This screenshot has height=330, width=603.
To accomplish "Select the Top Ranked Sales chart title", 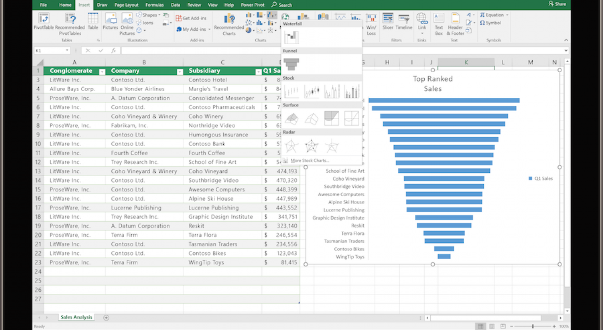I will pyautogui.click(x=433, y=83).
